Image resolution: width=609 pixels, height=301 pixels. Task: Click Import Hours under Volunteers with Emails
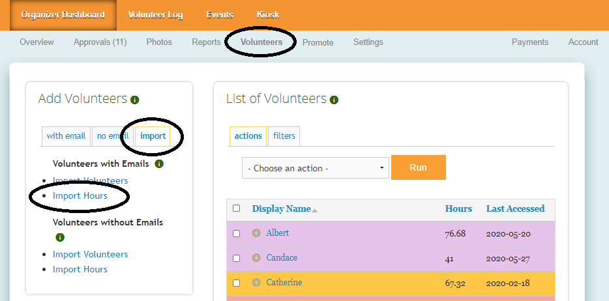pos(80,195)
